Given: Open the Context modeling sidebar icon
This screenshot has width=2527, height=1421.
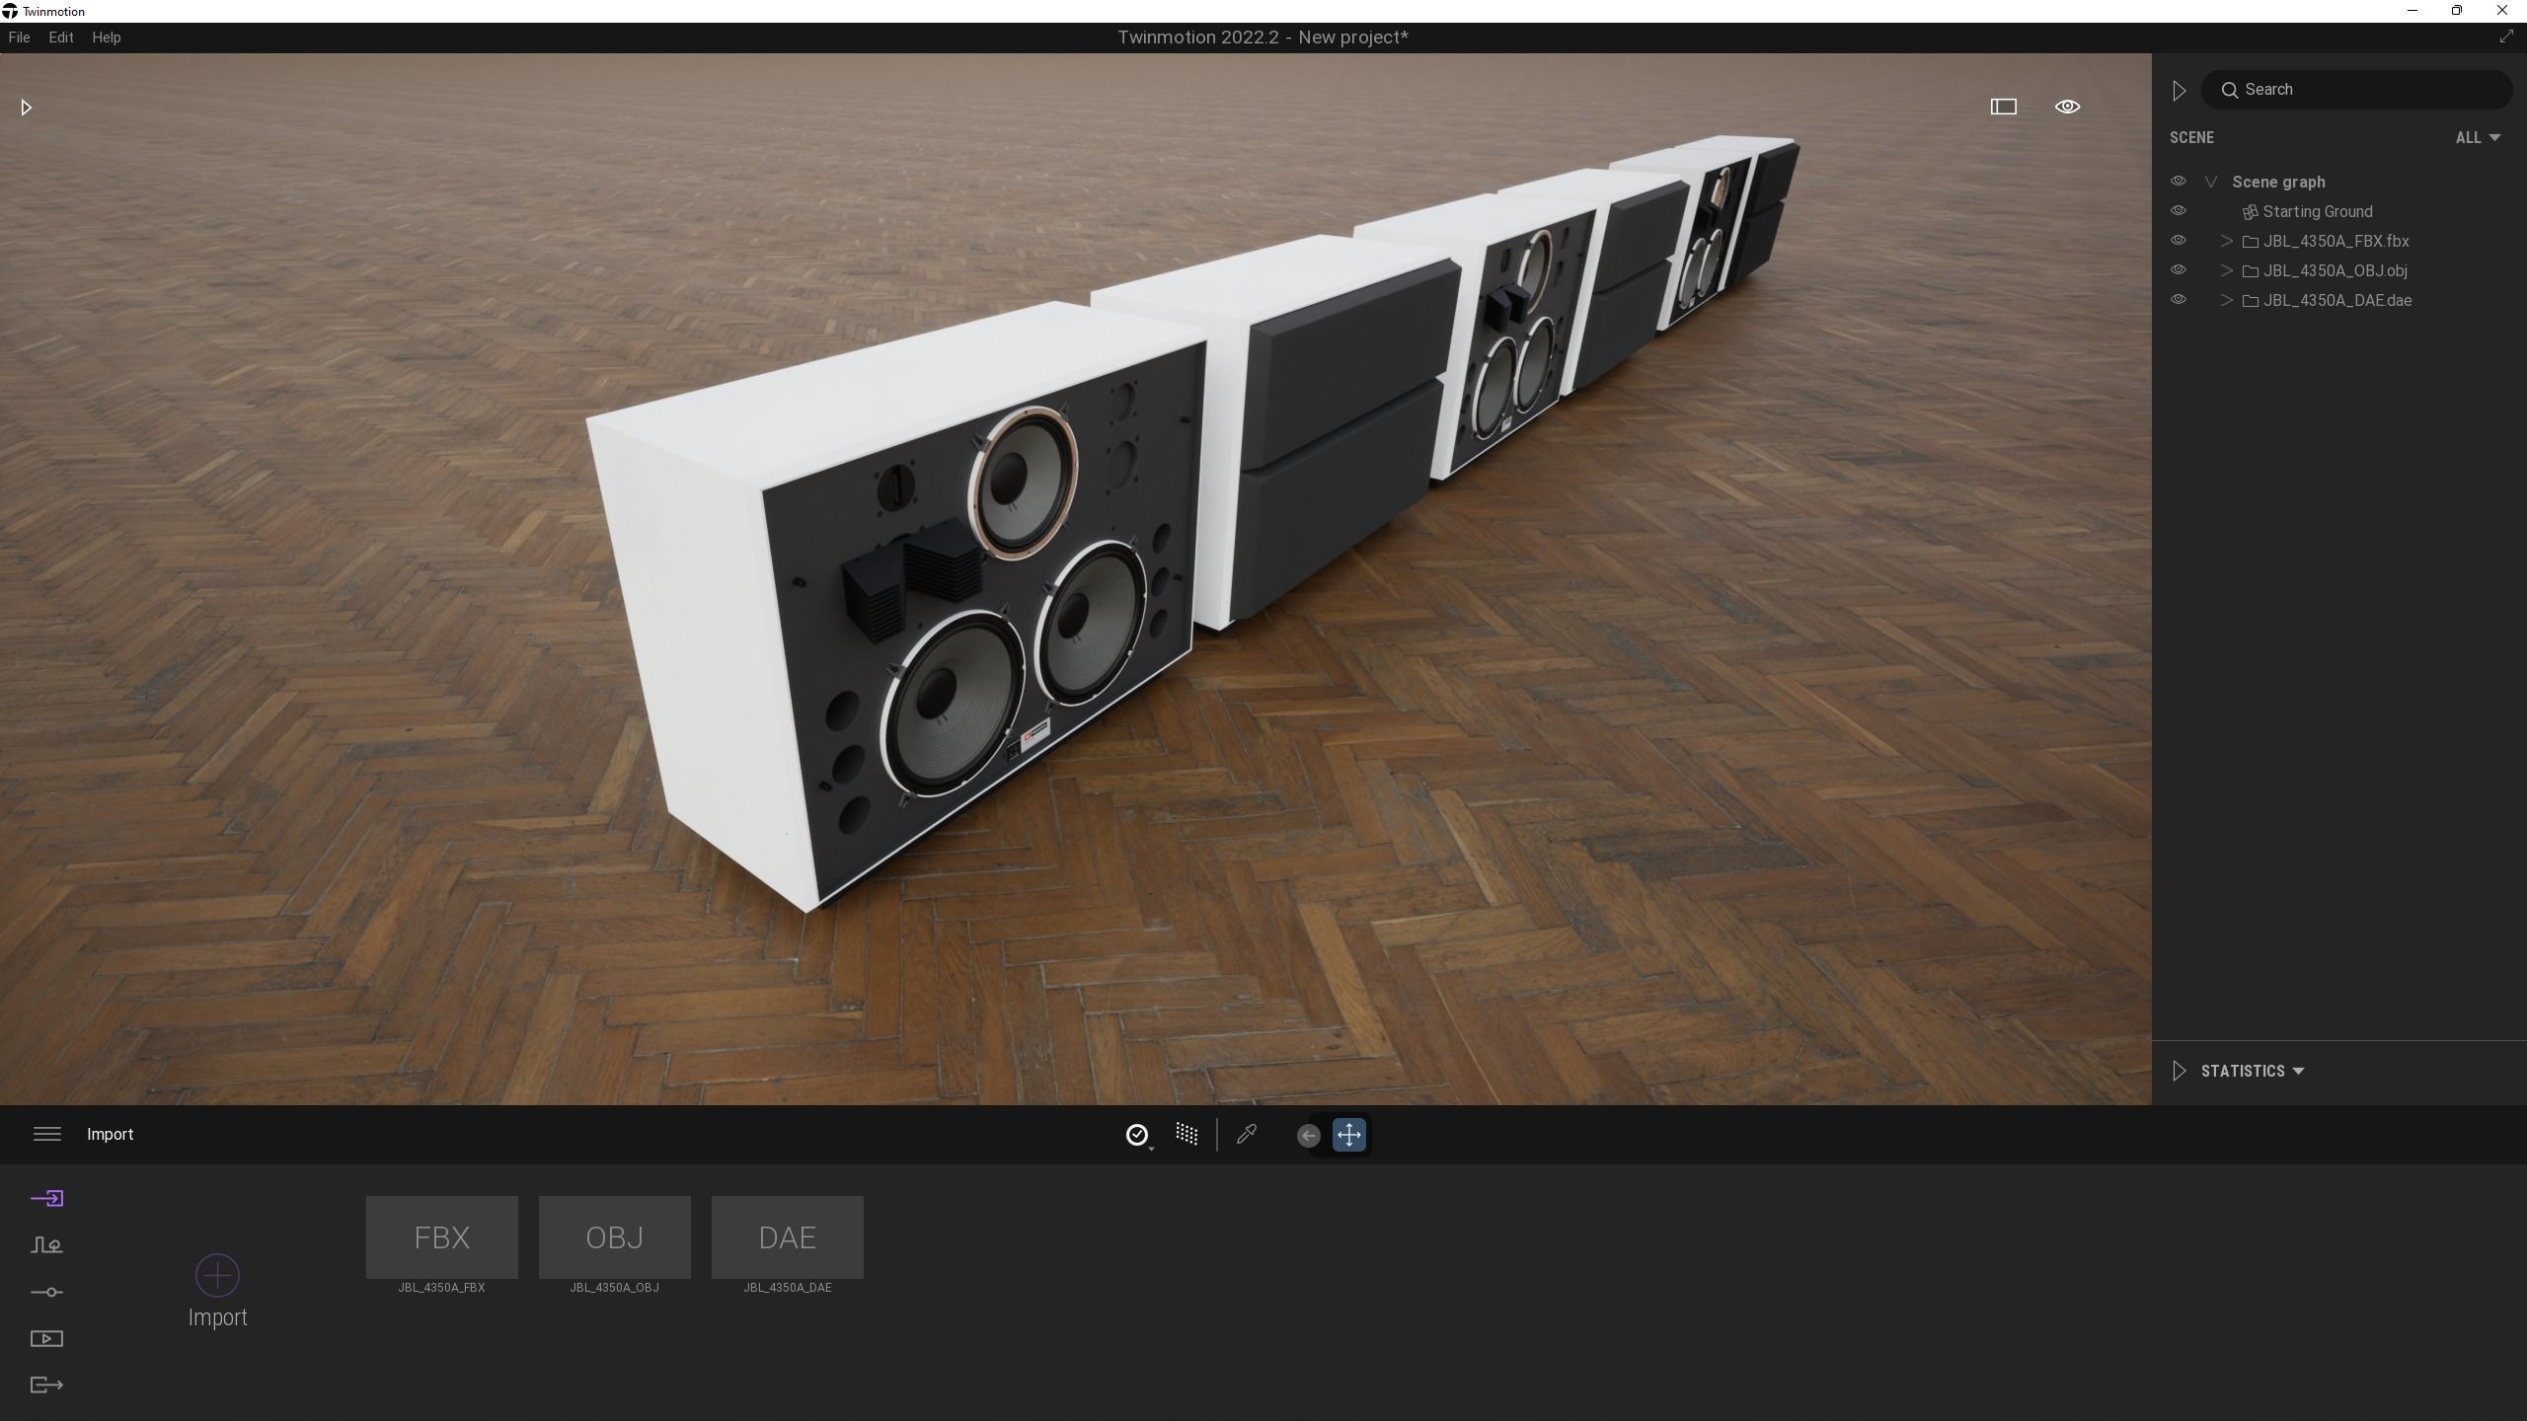Looking at the screenshot, I should (47, 1245).
